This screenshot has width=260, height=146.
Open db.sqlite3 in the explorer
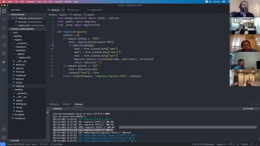point(19,114)
